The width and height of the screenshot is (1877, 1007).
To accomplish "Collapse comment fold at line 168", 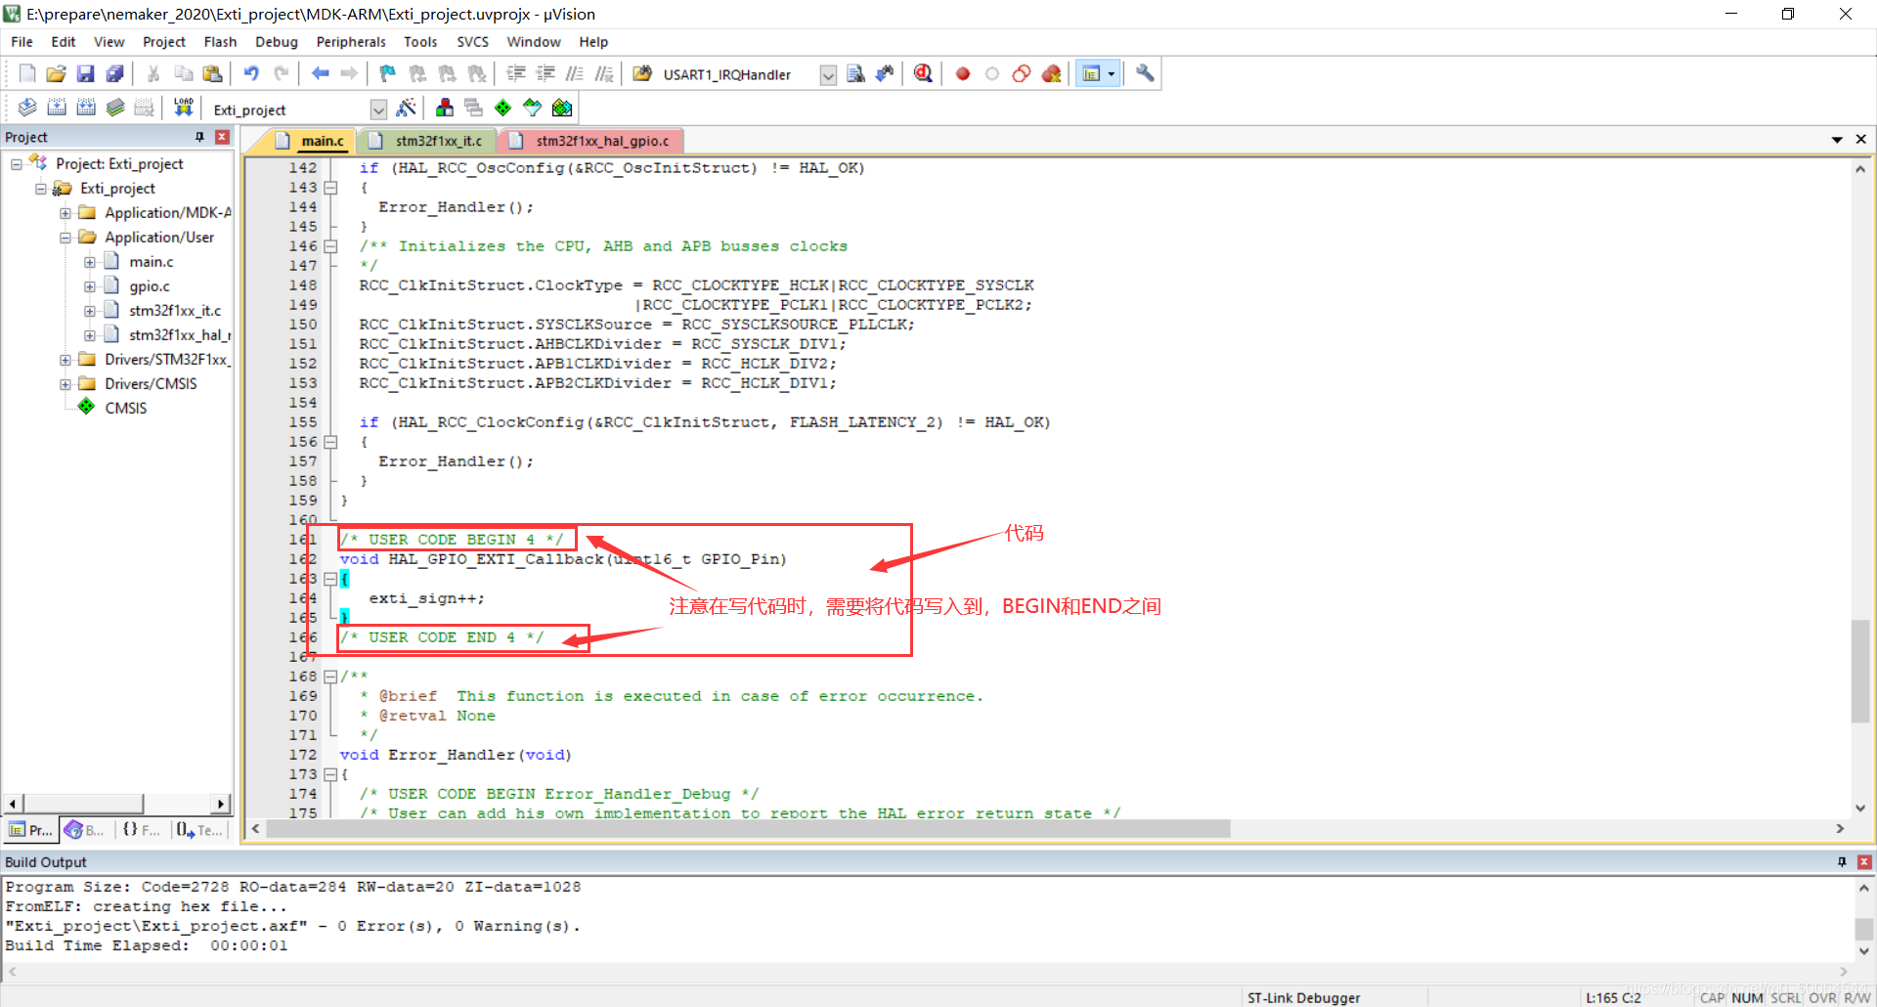I will [330, 677].
